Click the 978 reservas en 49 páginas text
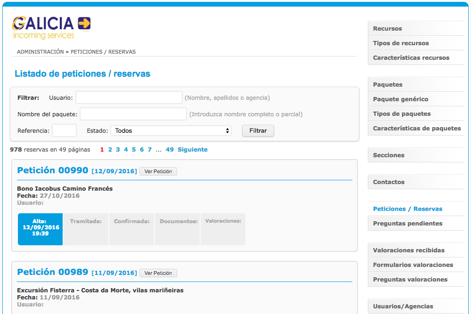This screenshot has width=471, height=314. pos(50,150)
